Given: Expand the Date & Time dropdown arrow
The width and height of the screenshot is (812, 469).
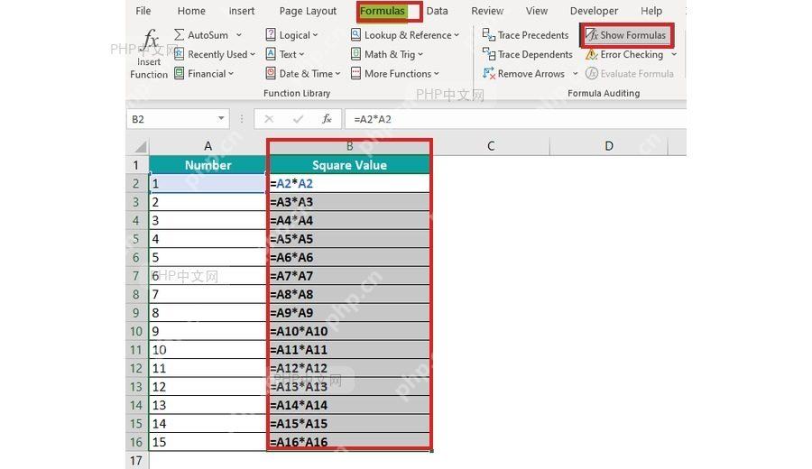Looking at the screenshot, I should (337, 74).
